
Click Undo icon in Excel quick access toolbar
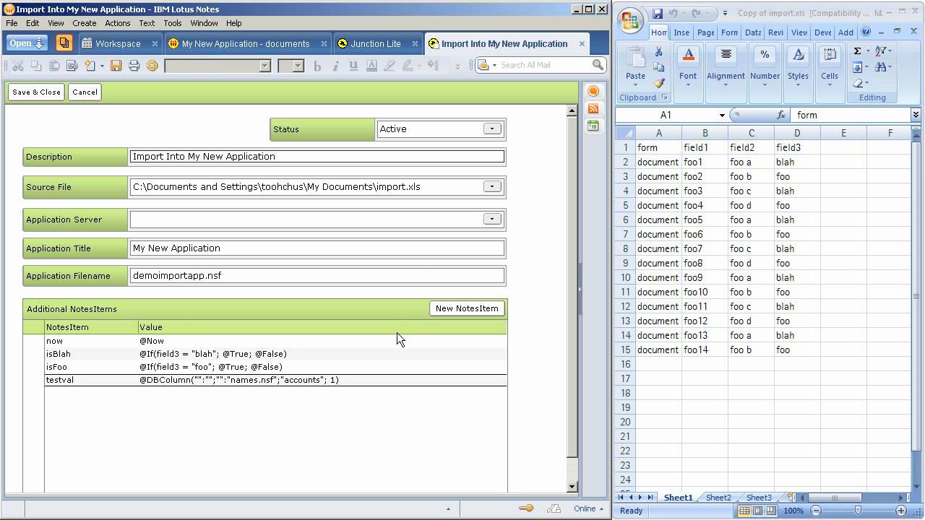674,13
